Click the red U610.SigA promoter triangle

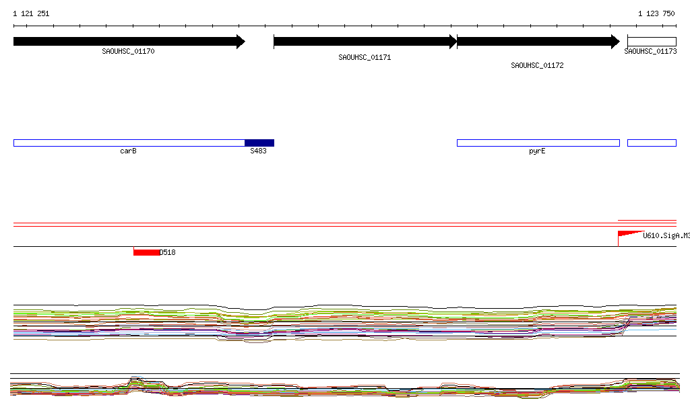pos(627,234)
